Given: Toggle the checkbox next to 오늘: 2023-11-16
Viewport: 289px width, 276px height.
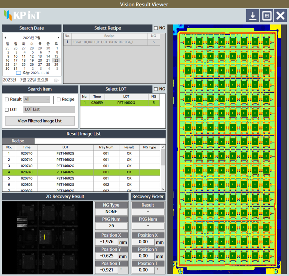Looking at the screenshot, I should tap(18, 73).
